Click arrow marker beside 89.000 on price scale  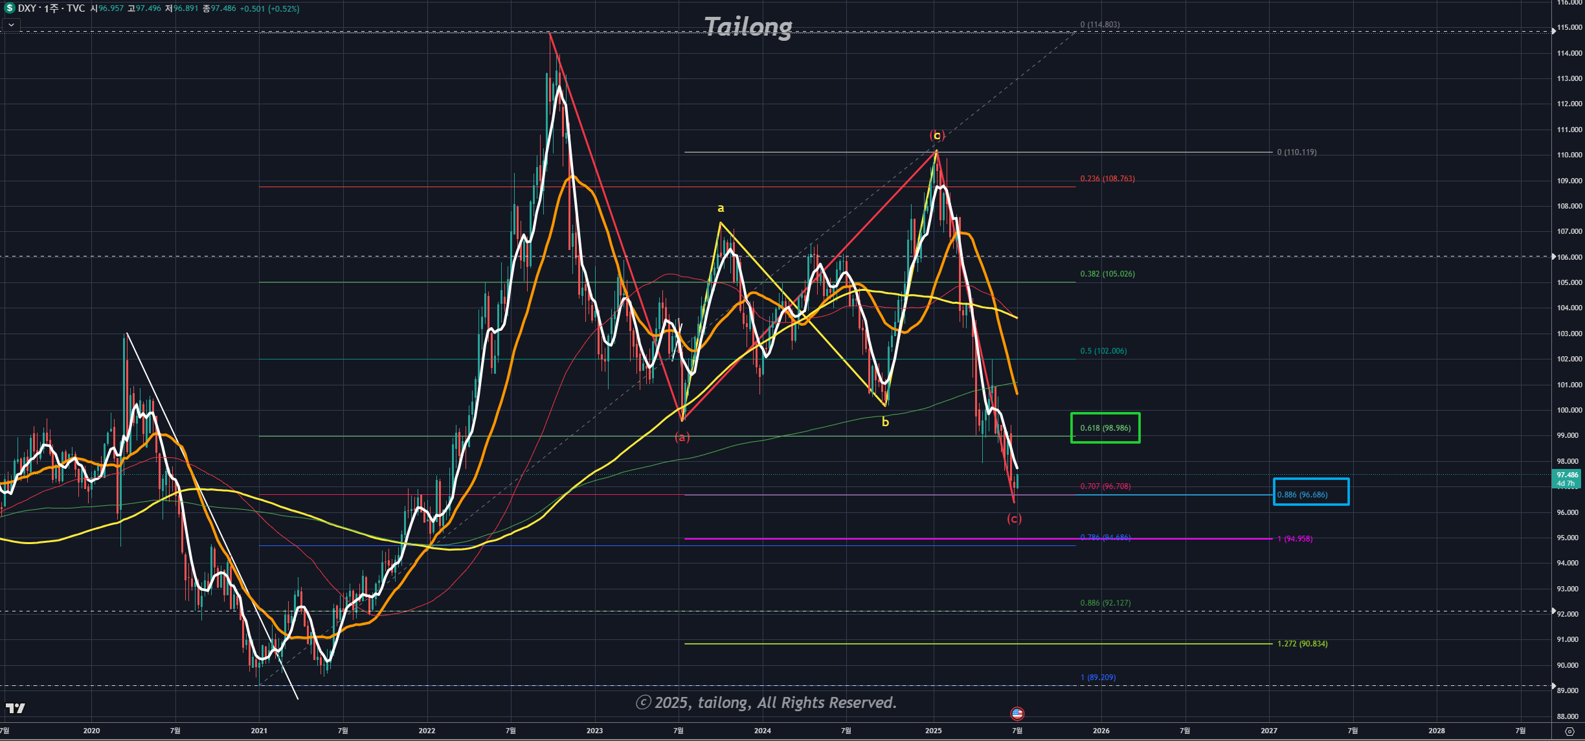[1554, 685]
